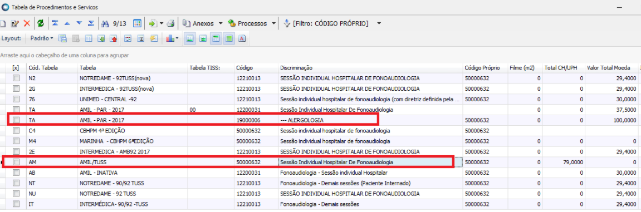Open the Anexos menu
This screenshot has width=641, height=212.
198,24
